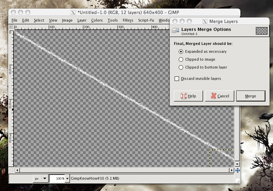Open the Edit menu
This screenshot has height=191, width=273.
pos(25,20)
